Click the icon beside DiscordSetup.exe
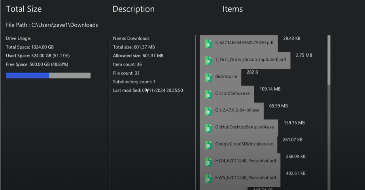The width and height of the screenshot is (365, 190). click(208, 94)
